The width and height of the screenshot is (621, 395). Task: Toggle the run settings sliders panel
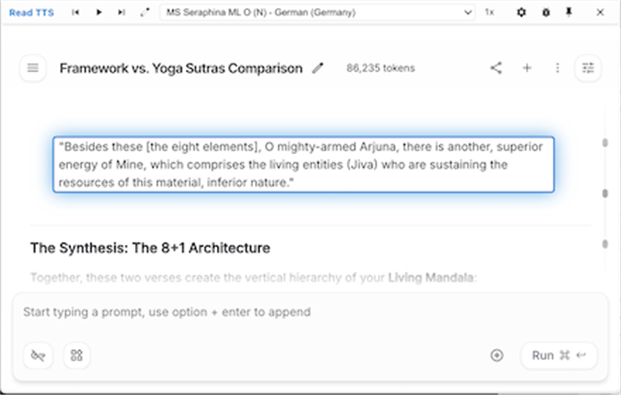pyautogui.click(x=588, y=68)
